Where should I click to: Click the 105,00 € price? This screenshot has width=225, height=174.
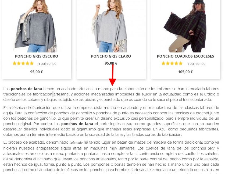click(185, 72)
